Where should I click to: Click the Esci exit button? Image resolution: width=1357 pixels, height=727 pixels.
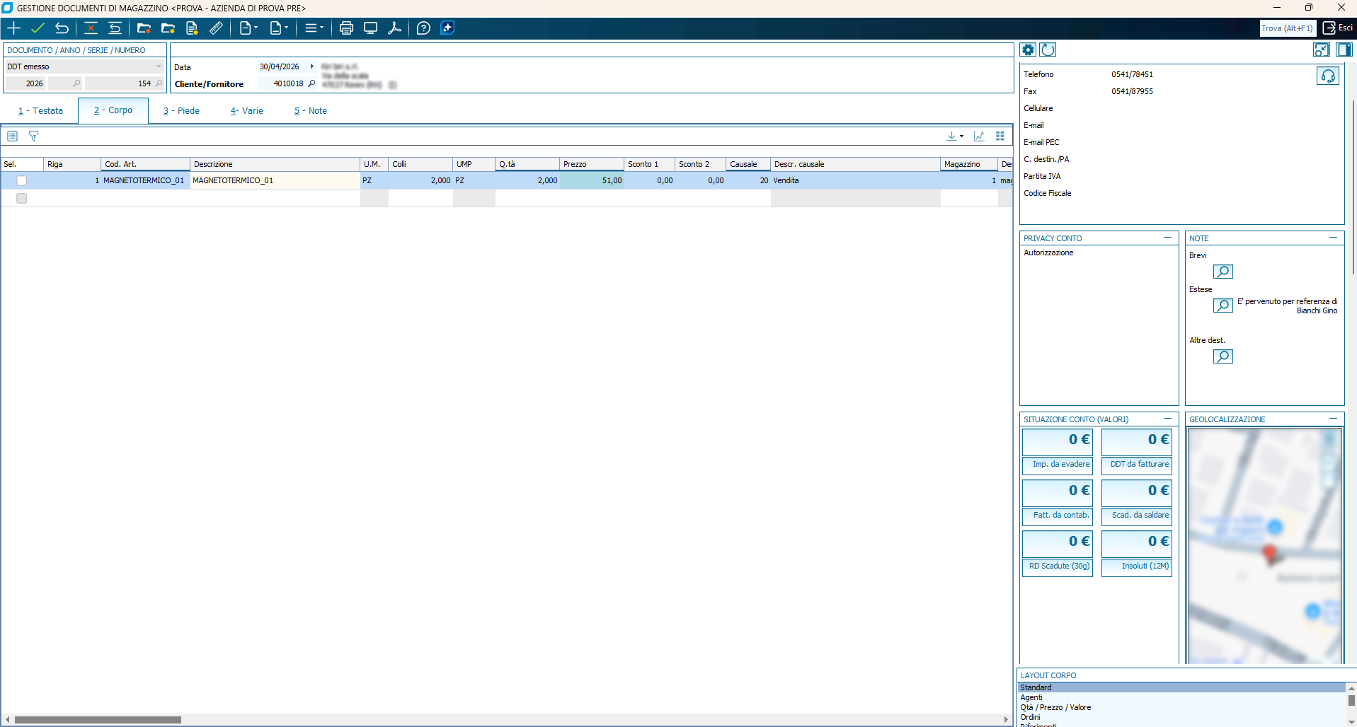tap(1338, 28)
